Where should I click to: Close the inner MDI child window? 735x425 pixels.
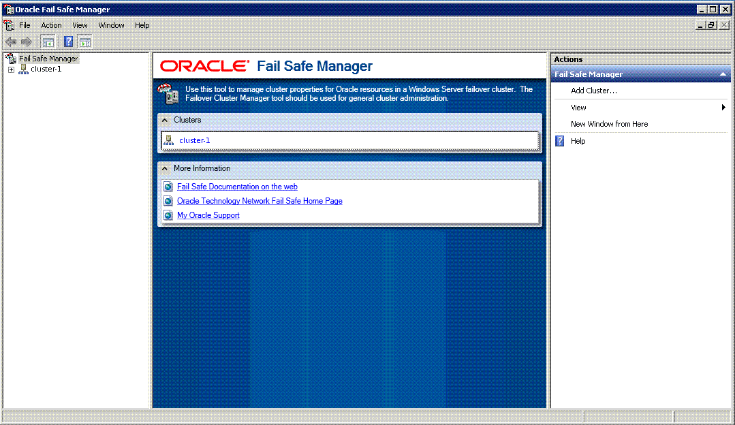(724, 25)
